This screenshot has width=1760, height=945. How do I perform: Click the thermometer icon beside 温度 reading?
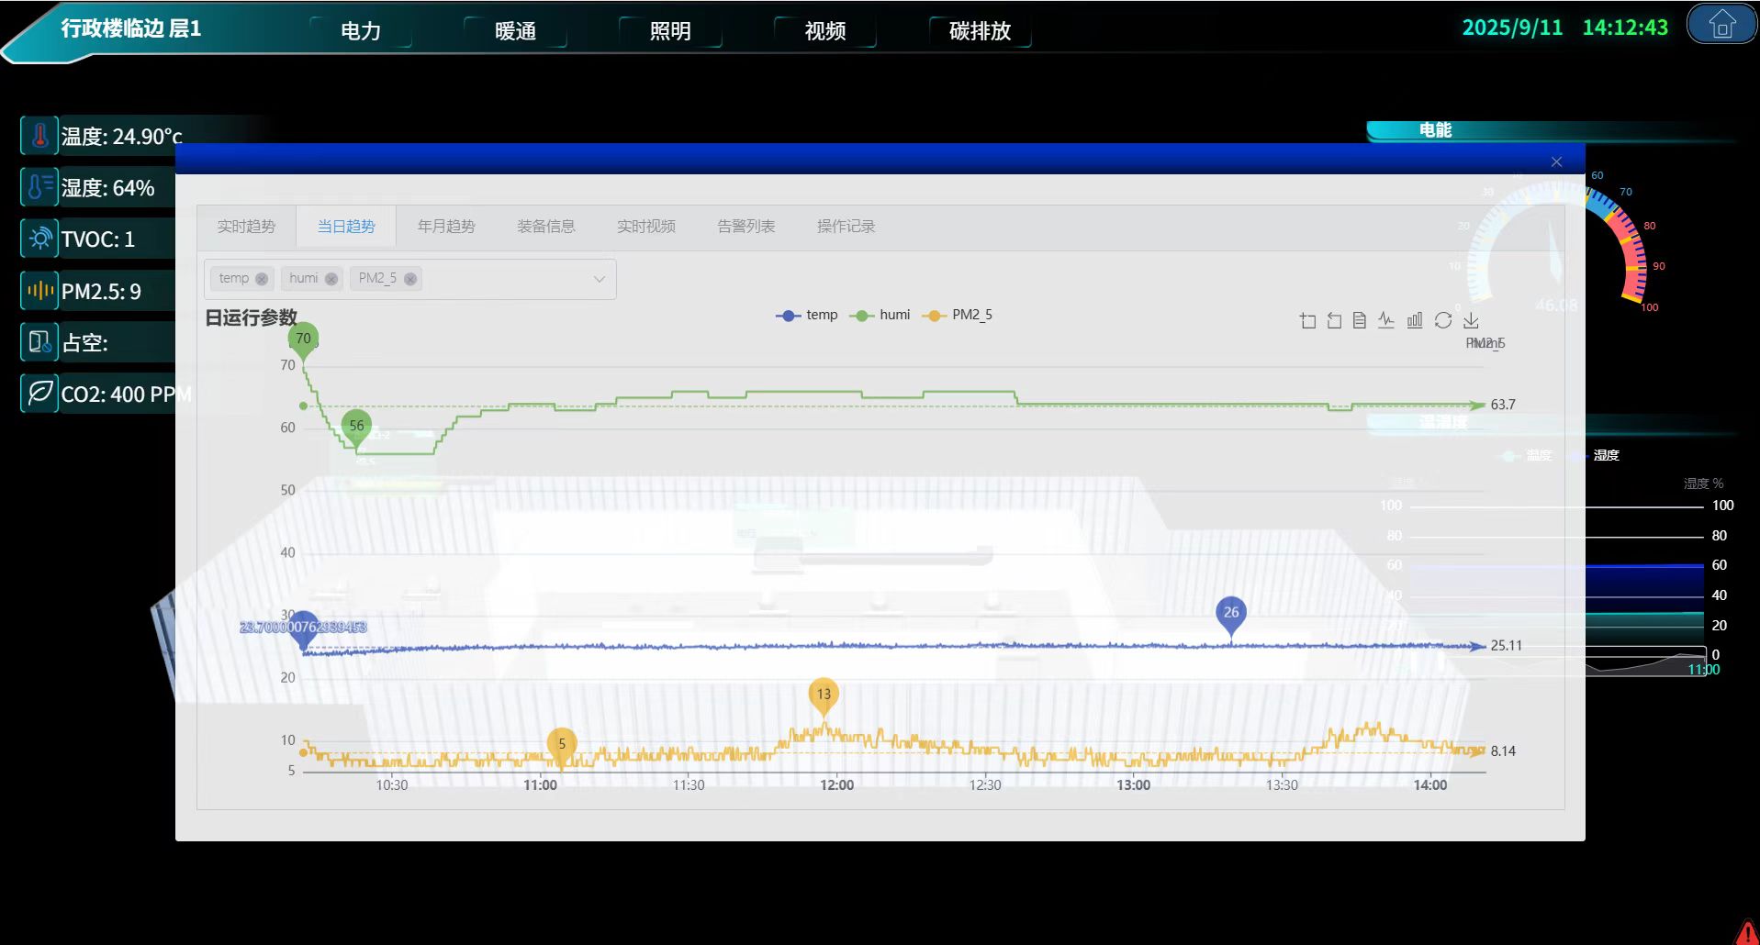[x=39, y=135]
